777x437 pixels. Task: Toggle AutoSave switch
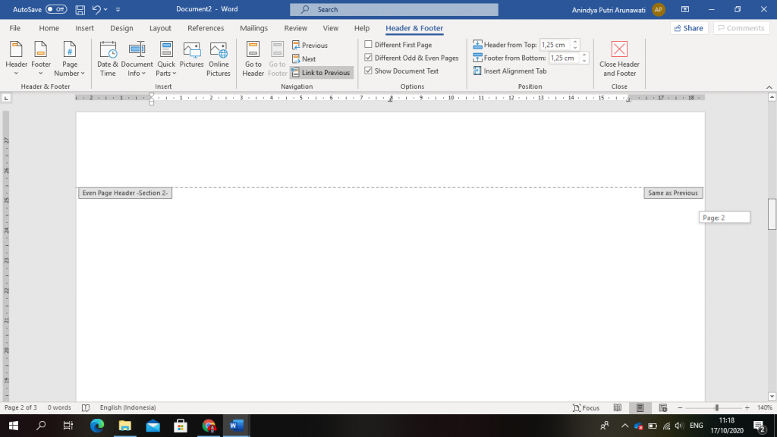[x=56, y=9]
